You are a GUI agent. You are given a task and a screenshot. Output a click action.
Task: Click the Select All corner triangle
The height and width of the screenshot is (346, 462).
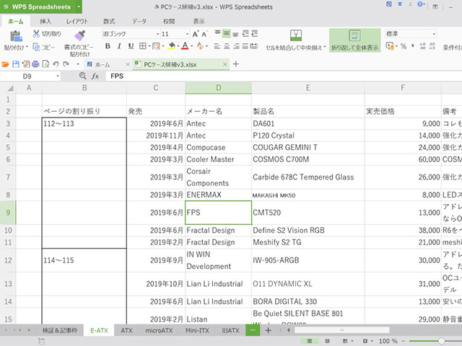point(10,88)
